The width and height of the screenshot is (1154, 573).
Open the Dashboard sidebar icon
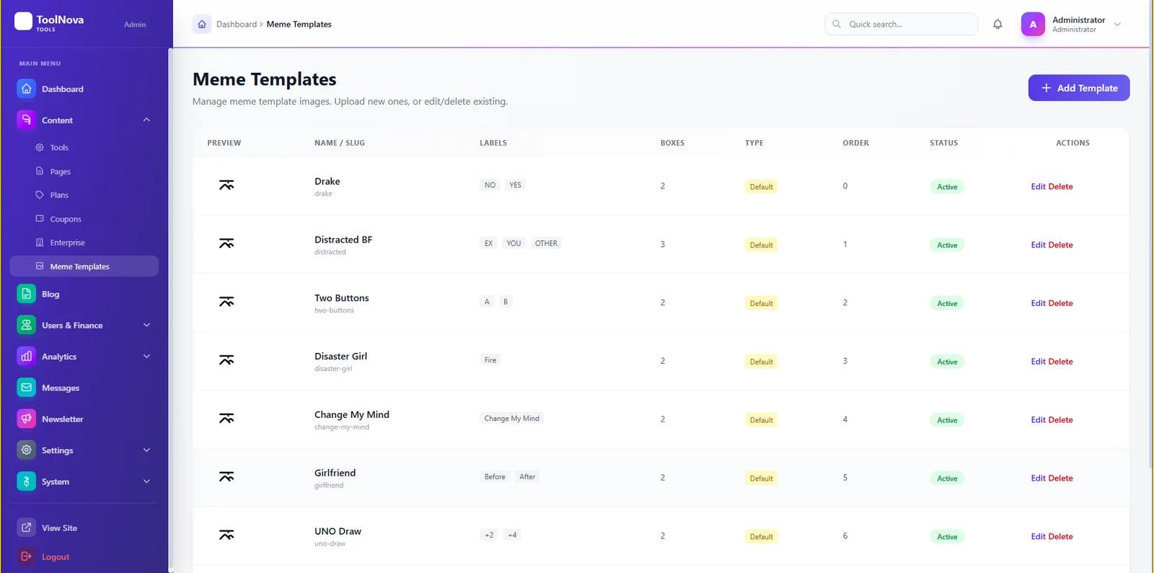[26, 89]
